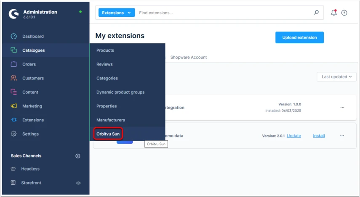Click the Orders bag icon

point(14,64)
